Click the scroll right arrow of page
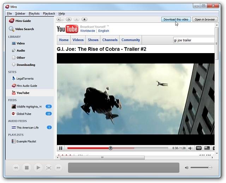The width and height of the screenshot is (226, 183). pos(212,158)
